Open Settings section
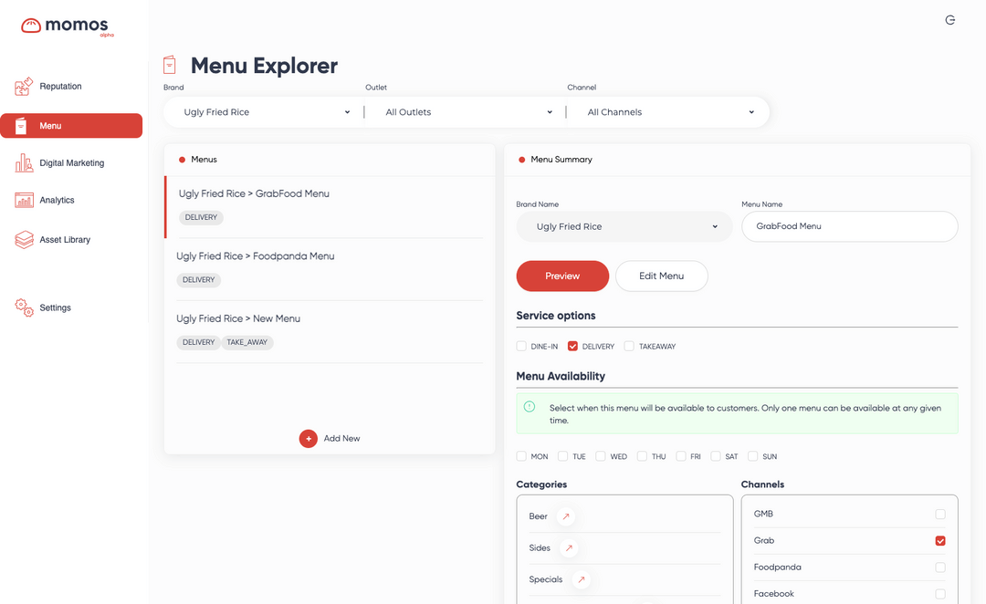The width and height of the screenshot is (986, 604). 56,307
